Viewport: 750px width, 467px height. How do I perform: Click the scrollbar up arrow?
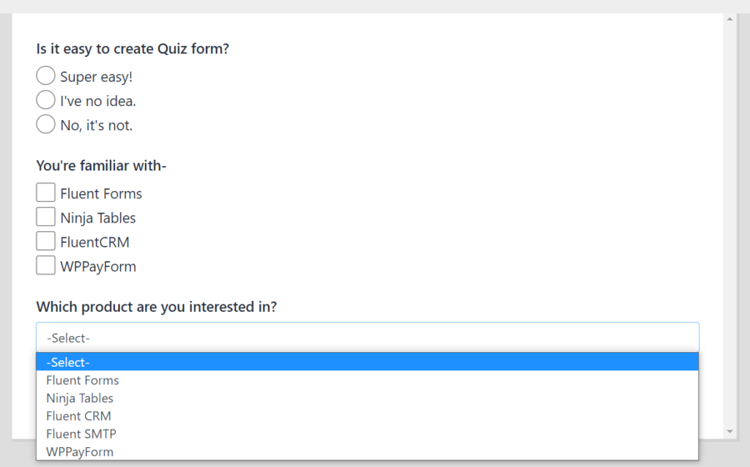729,19
